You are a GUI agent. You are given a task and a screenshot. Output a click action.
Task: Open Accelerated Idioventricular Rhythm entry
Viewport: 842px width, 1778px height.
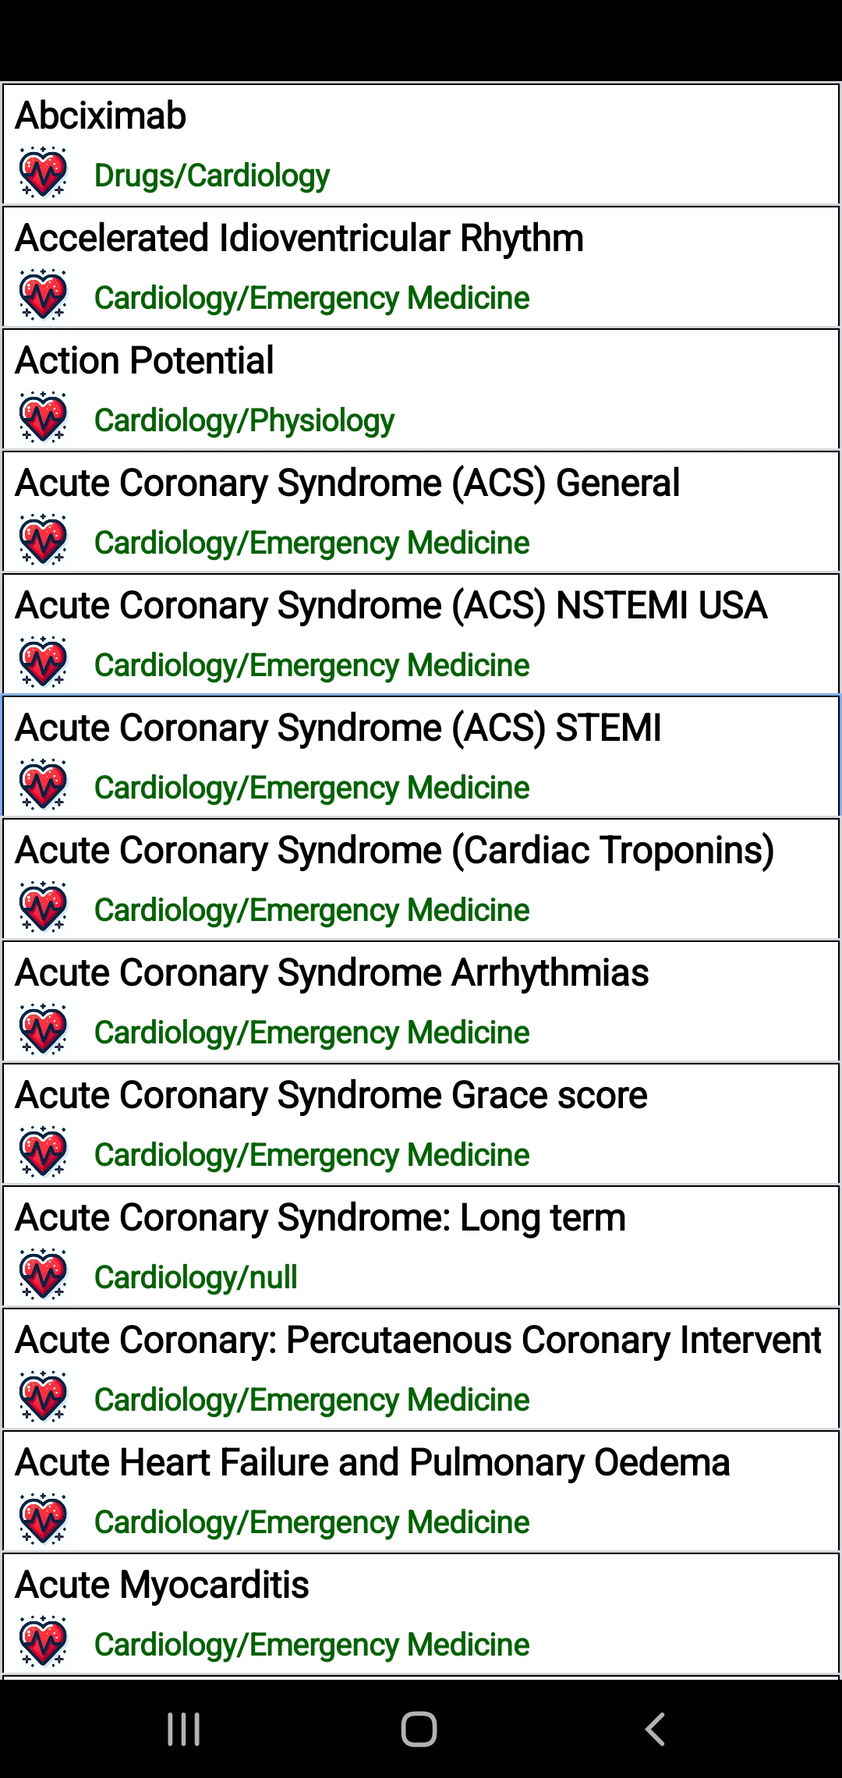pos(299,238)
